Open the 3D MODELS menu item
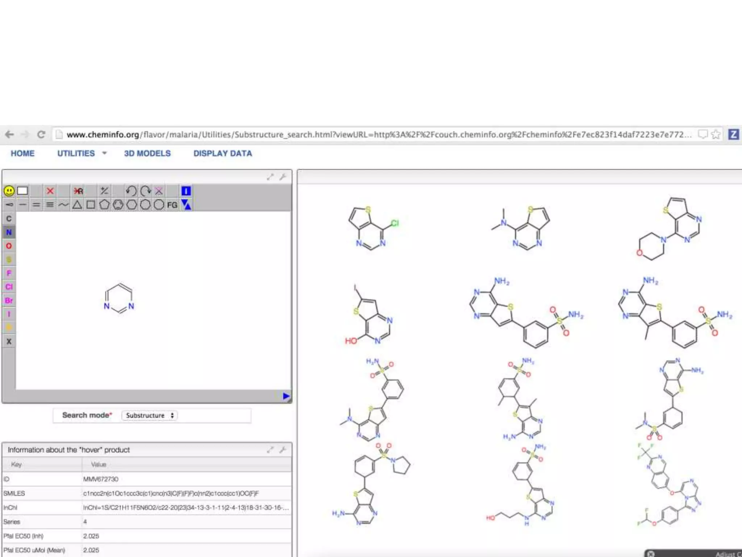 tap(147, 153)
